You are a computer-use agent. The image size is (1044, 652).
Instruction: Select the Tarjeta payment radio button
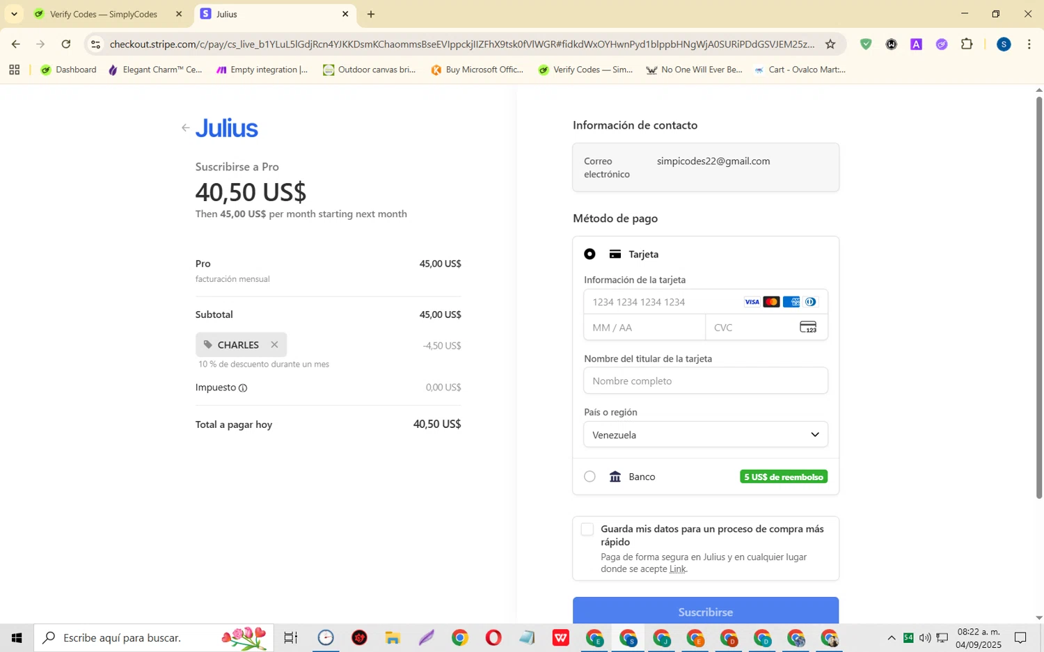click(x=590, y=254)
